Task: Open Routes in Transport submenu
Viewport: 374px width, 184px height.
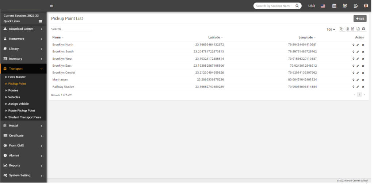Action: [x=13, y=90]
